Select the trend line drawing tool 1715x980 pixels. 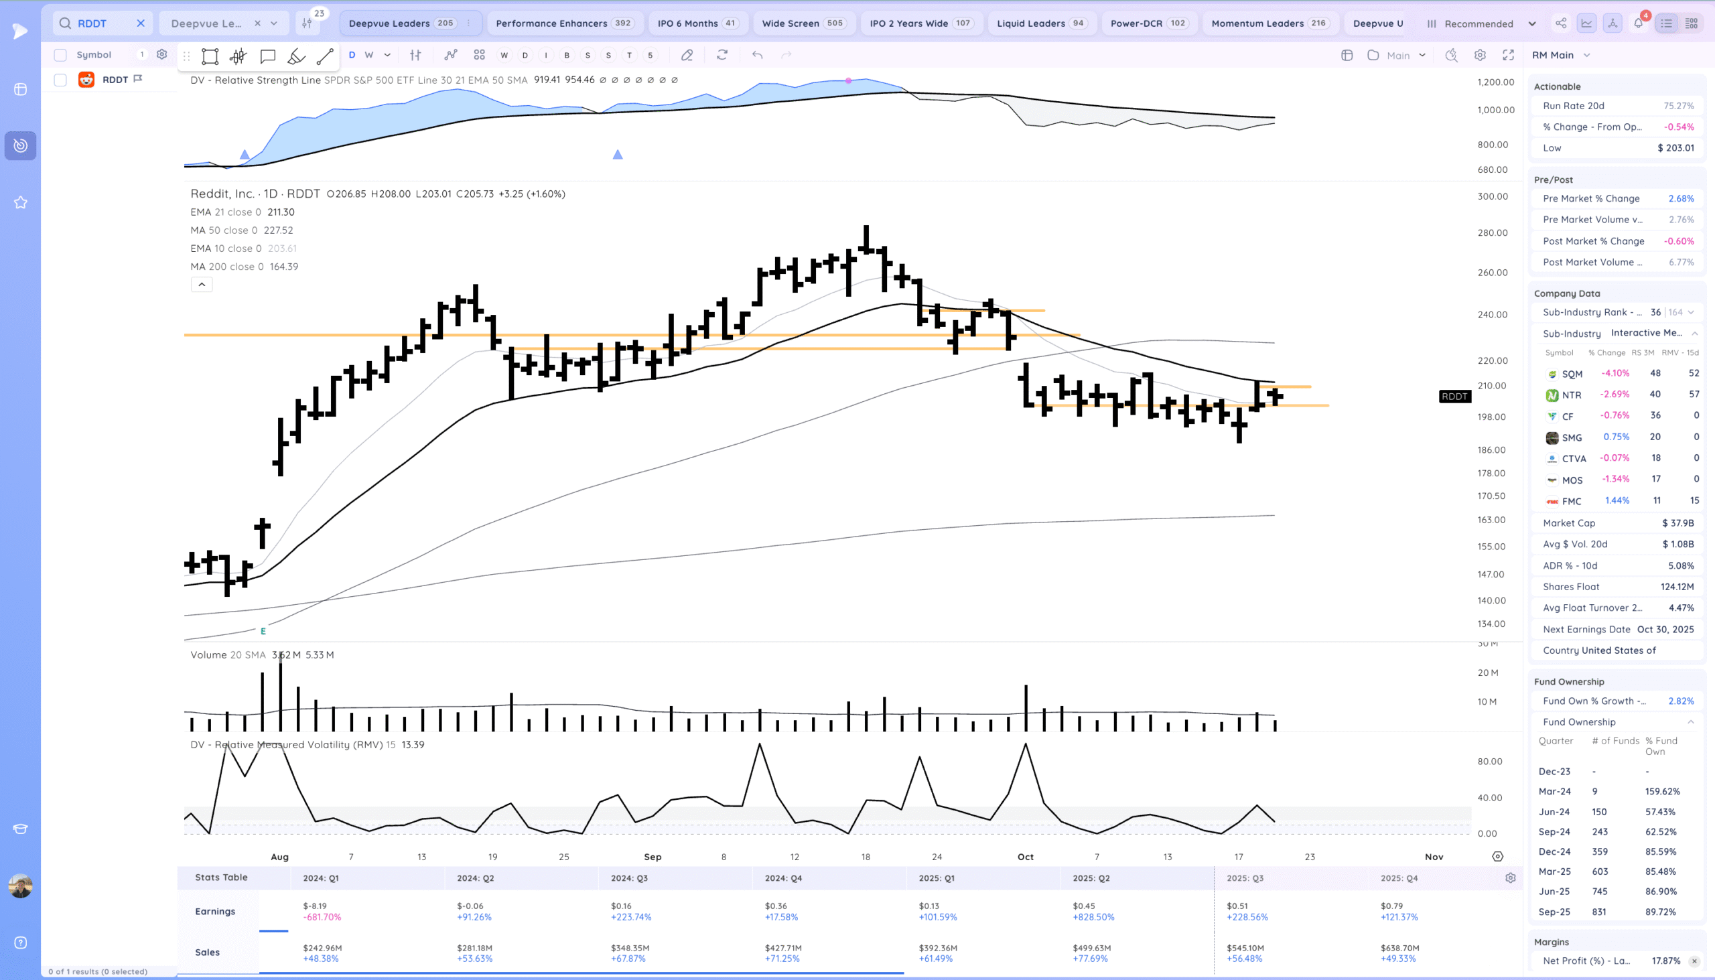[325, 56]
